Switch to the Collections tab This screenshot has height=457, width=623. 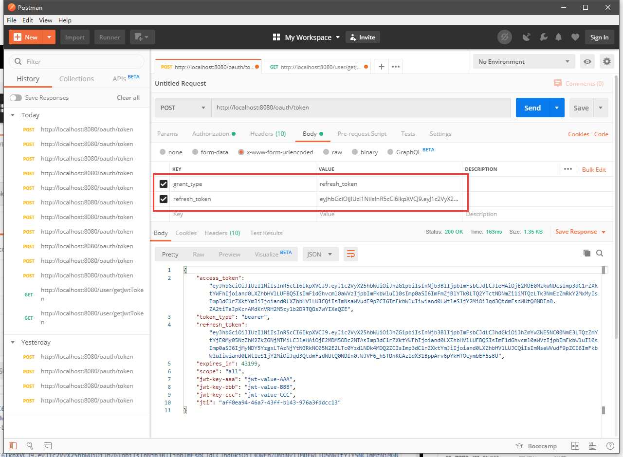(76, 79)
